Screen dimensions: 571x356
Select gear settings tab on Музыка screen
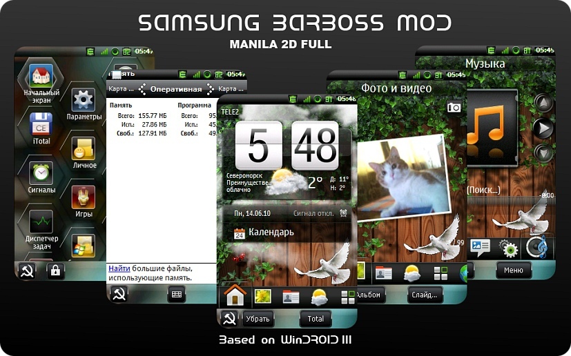(508, 248)
